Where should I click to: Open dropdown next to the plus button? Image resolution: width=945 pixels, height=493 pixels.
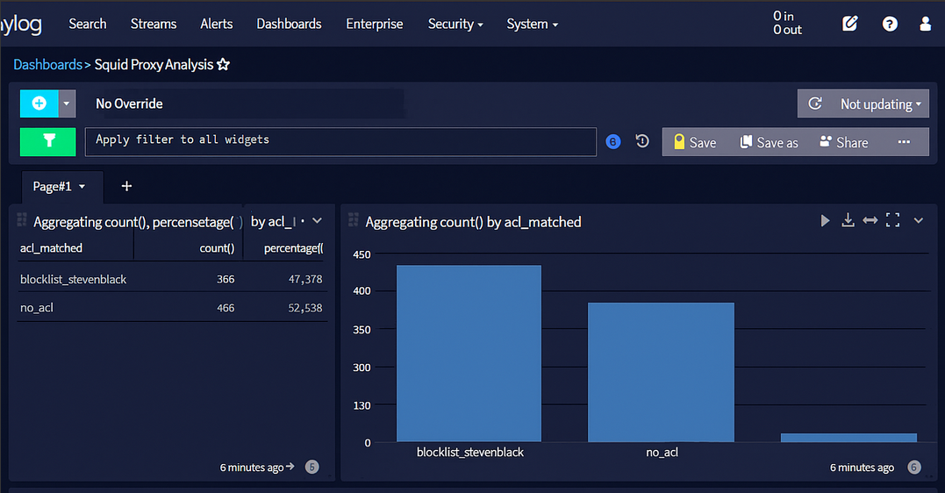(x=67, y=104)
